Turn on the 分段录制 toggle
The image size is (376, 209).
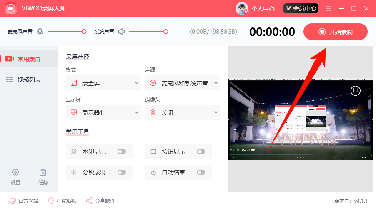122,172
